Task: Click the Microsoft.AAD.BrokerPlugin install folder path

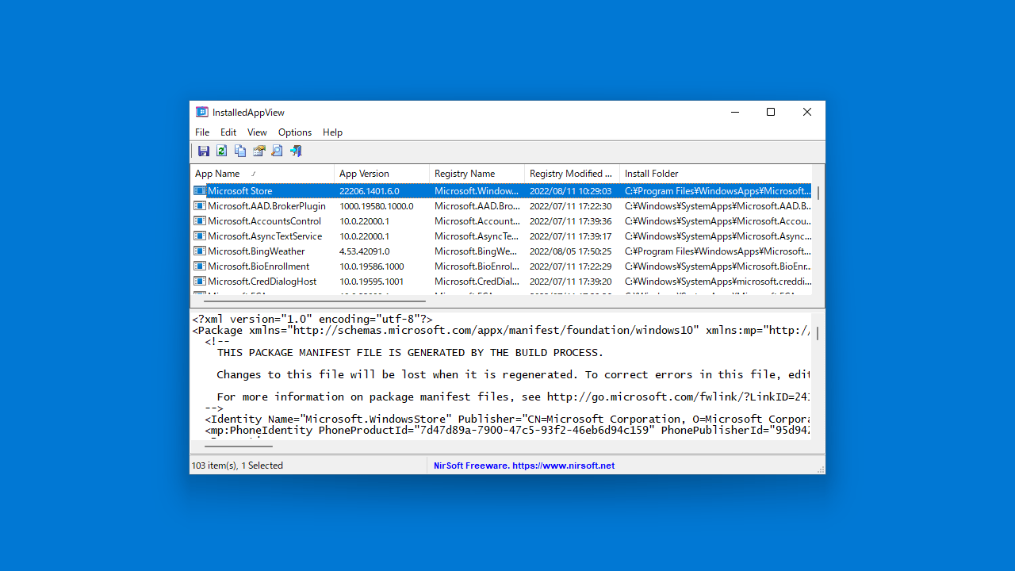Action: click(718, 206)
